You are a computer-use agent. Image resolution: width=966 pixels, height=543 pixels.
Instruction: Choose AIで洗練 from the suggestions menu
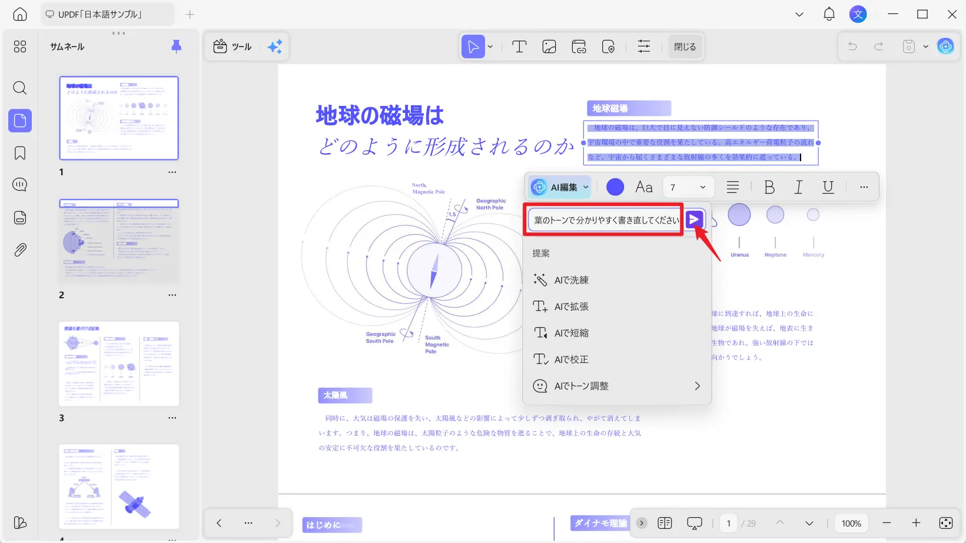tap(571, 279)
